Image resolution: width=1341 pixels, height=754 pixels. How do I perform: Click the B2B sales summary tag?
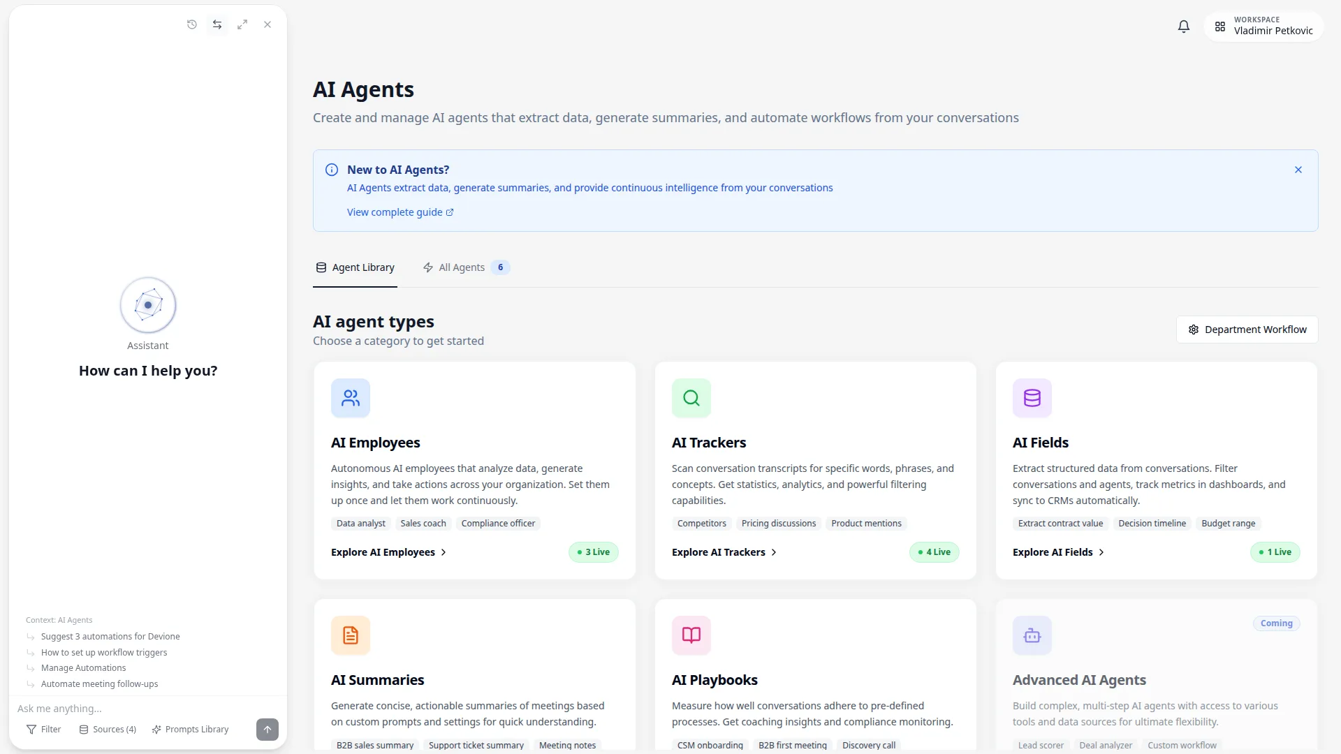tap(375, 746)
